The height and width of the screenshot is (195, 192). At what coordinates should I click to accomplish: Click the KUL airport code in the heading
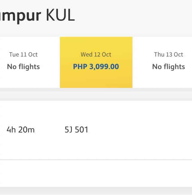tap(60, 15)
